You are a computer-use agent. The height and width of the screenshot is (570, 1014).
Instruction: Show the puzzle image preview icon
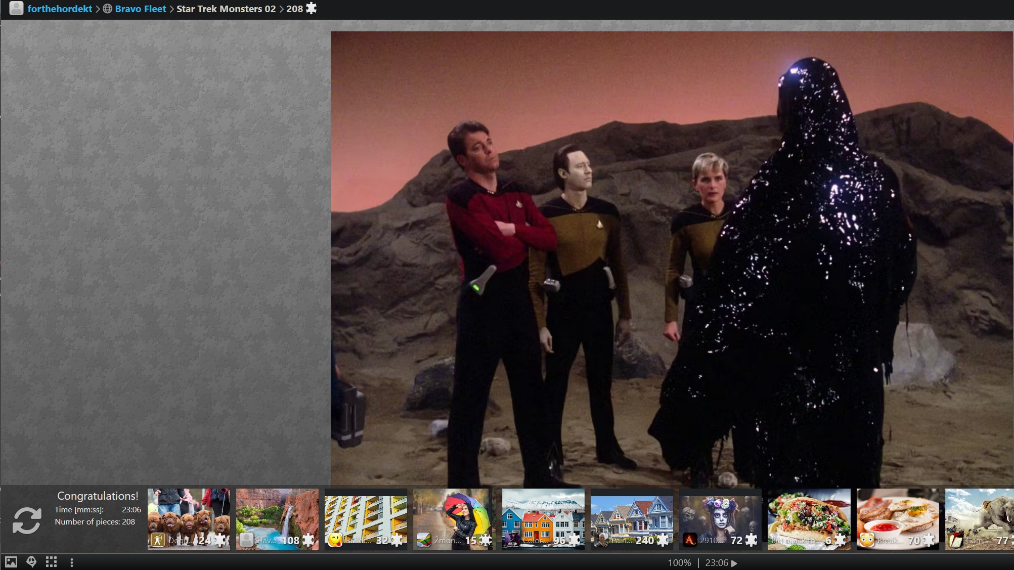pyautogui.click(x=11, y=562)
